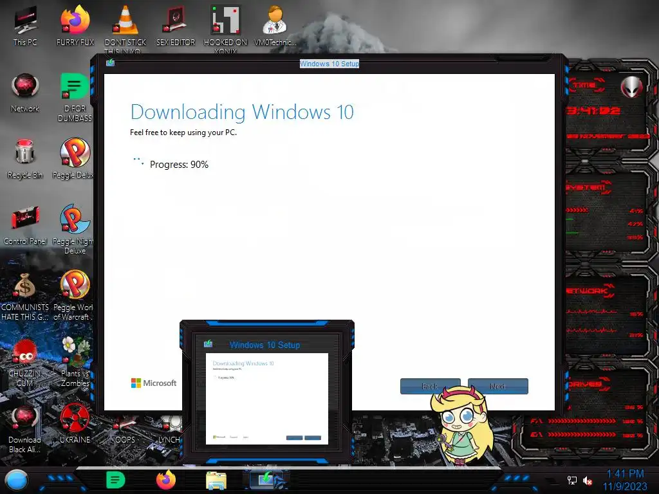Open the This PC desktop icon
This screenshot has height=494, width=659.
[x=25, y=26]
